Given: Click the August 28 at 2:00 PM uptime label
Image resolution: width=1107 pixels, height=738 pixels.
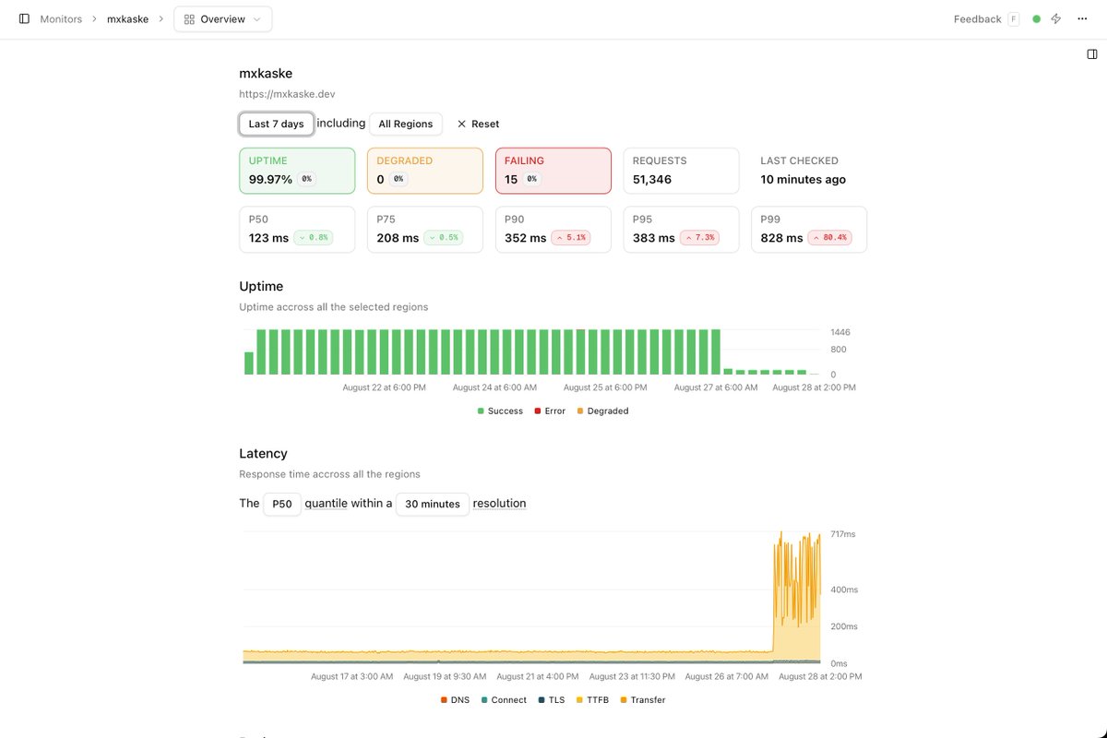Looking at the screenshot, I should pos(814,387).
